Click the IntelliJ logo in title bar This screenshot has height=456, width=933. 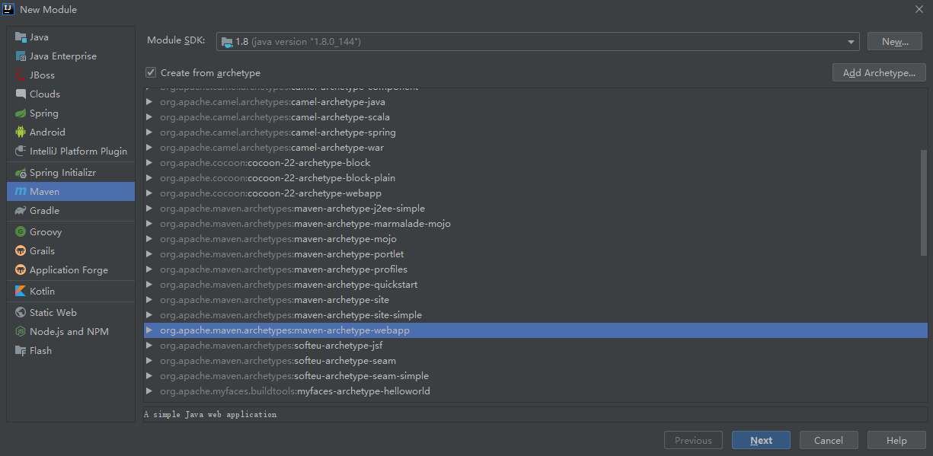[x=9, y=9]
